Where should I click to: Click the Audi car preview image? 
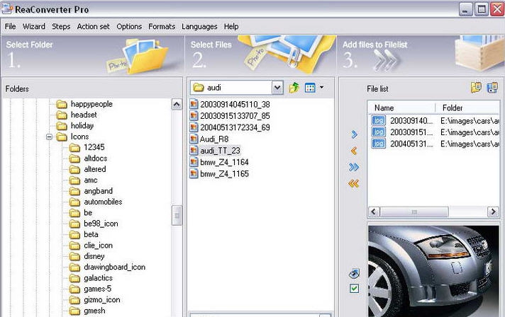[433, 271]
